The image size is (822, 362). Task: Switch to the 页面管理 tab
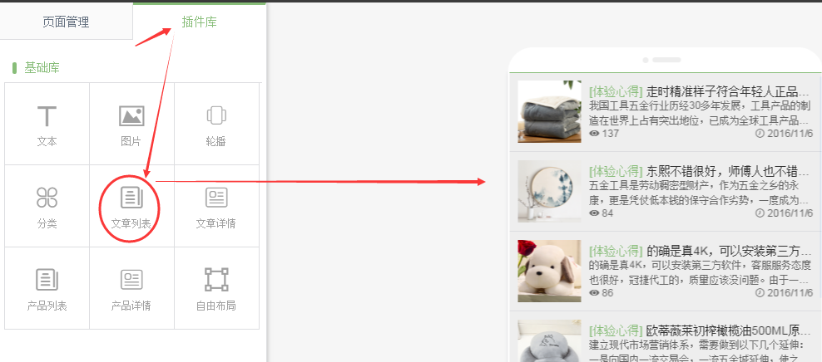pos(66,22)
